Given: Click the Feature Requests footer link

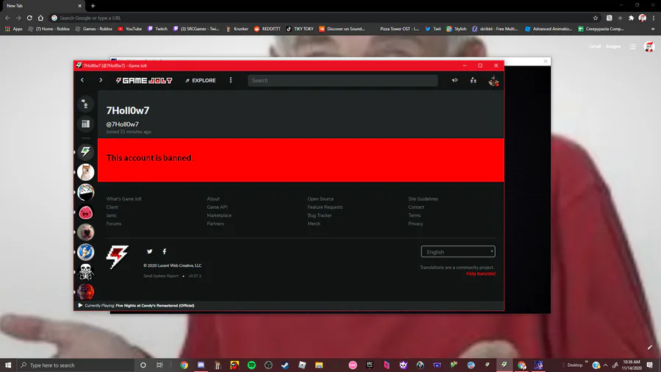Looking at the screenshot, I should point(325,207).
